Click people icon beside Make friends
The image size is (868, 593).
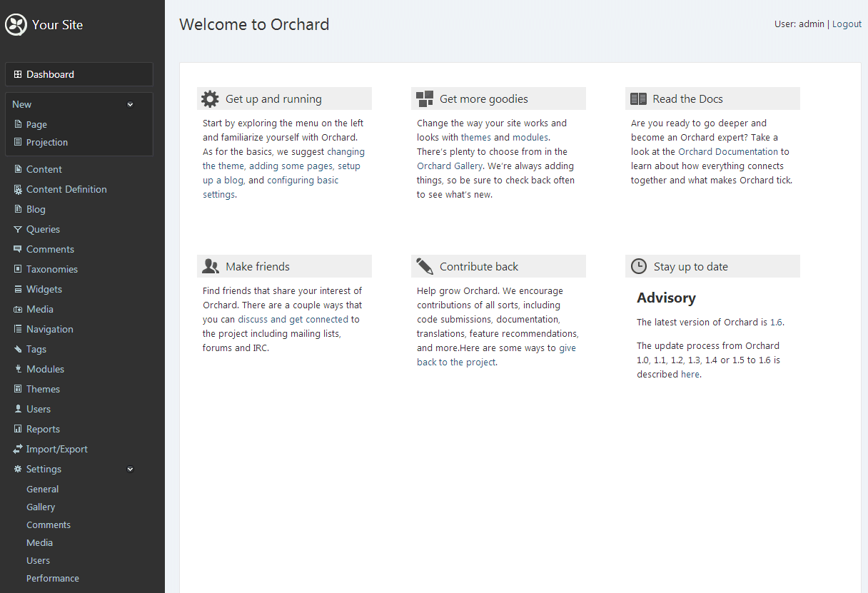[211, 266]
